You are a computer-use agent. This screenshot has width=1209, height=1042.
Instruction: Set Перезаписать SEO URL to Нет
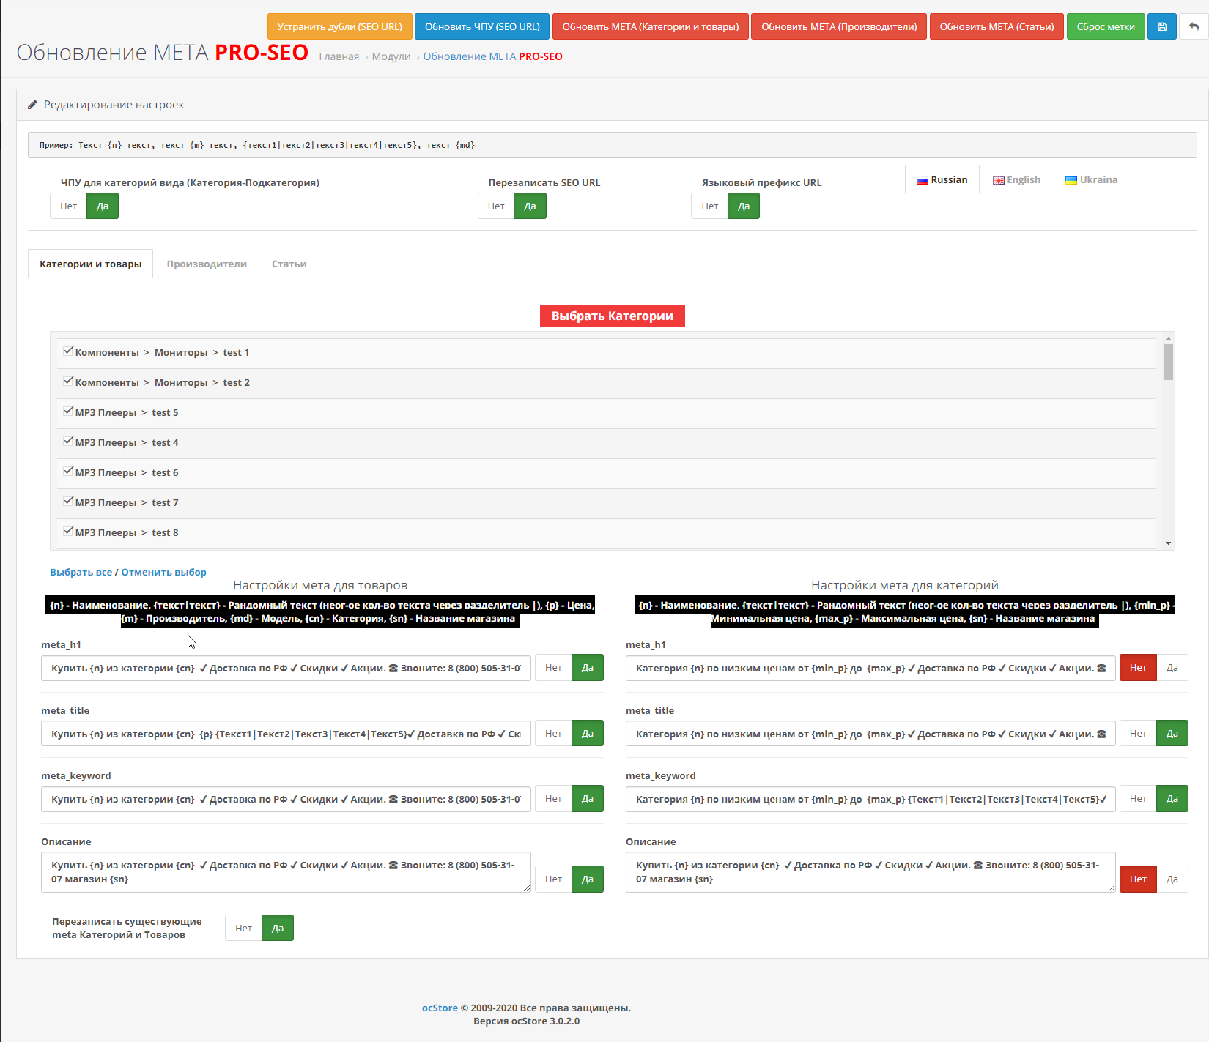[496, 206]
